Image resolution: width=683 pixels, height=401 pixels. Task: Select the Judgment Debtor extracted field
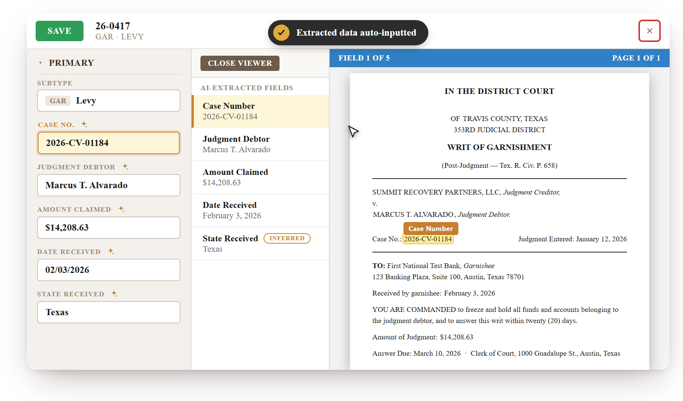pos(260,144)
